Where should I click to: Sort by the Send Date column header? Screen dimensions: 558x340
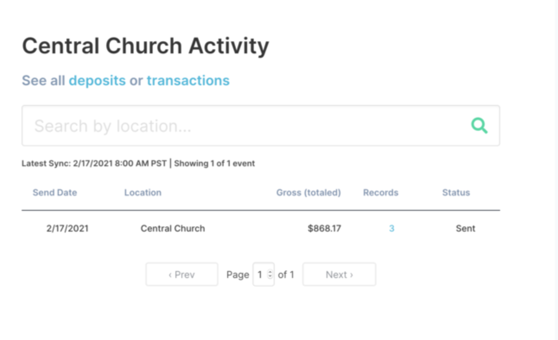point(55,192)
